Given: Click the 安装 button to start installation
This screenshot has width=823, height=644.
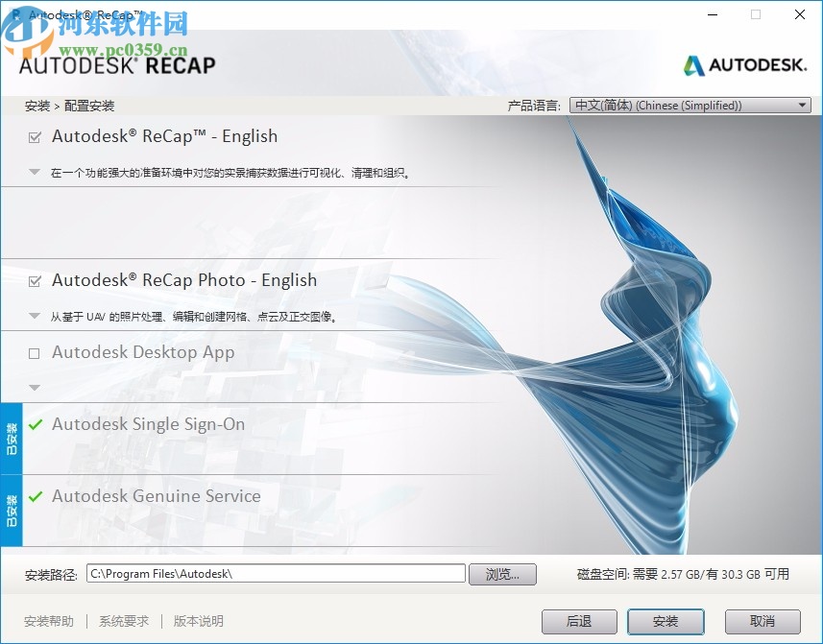Looking at the screenshot, I should pos(666,621).
